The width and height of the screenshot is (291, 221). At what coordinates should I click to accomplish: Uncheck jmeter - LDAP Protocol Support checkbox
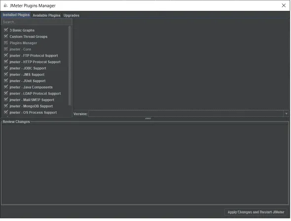click(x=6, y=93)
